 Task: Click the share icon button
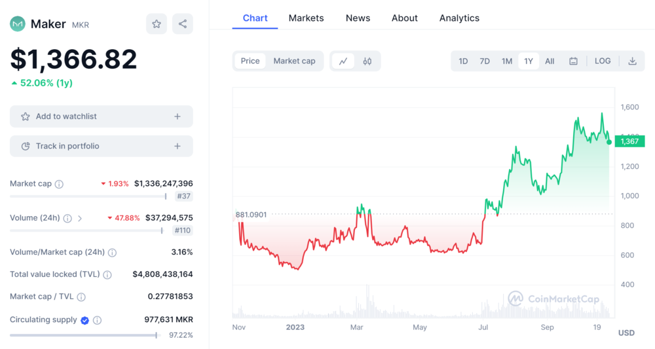[183, 24]
